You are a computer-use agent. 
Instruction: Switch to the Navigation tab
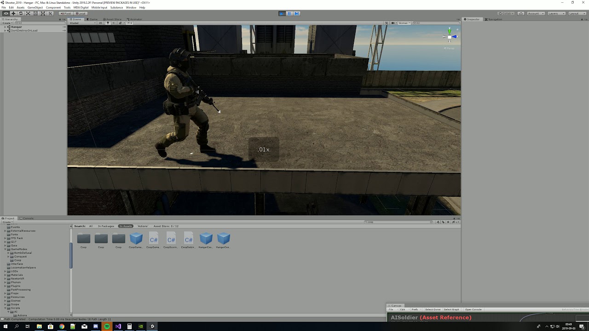pos(494,19)
